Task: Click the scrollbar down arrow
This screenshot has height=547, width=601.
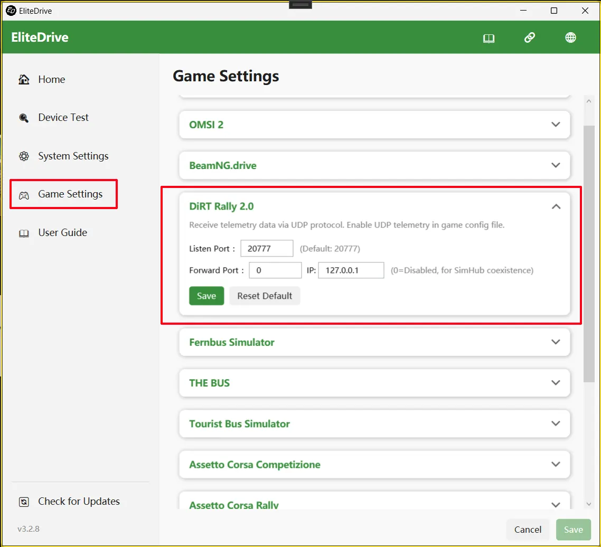Action: (x=589, y=504)
